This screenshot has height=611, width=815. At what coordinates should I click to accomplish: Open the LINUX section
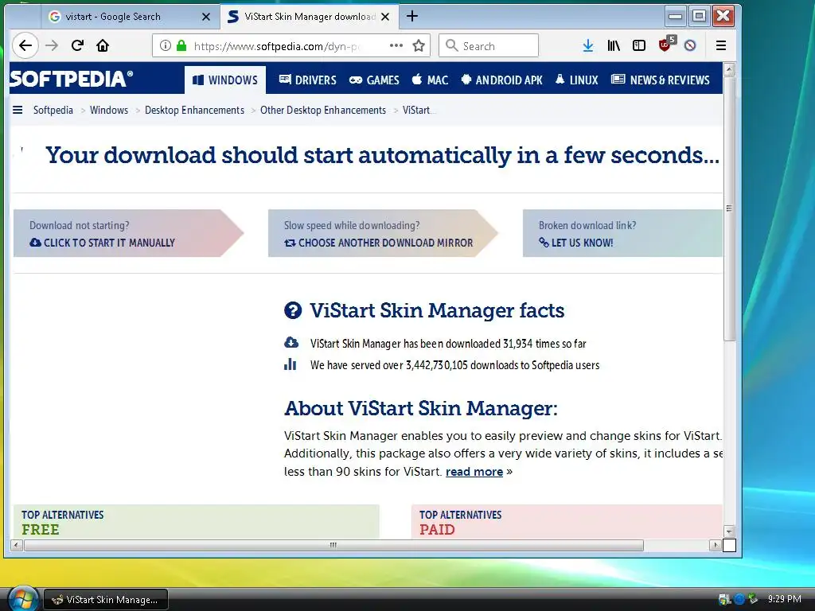577,80
